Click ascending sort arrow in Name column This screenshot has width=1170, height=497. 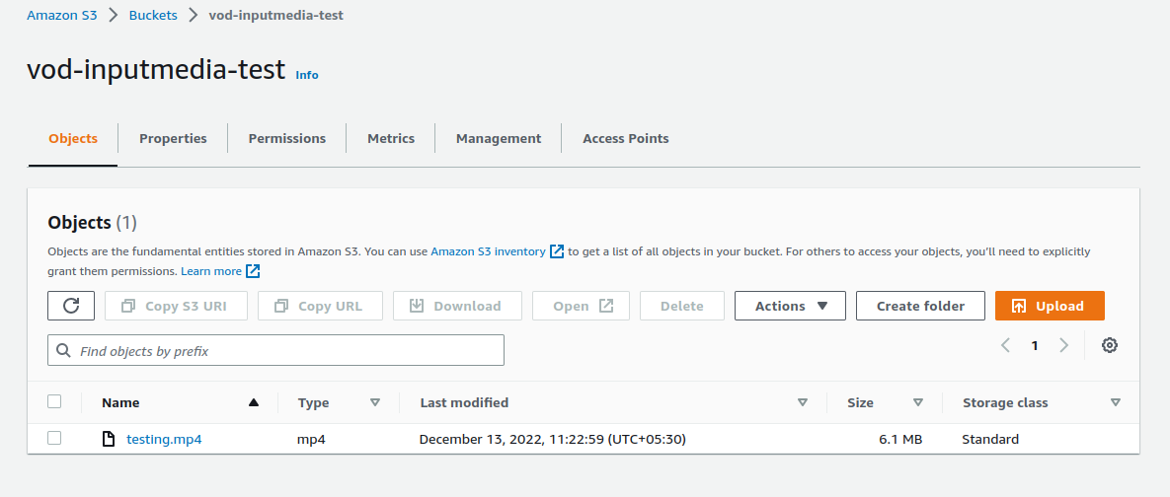254,402
